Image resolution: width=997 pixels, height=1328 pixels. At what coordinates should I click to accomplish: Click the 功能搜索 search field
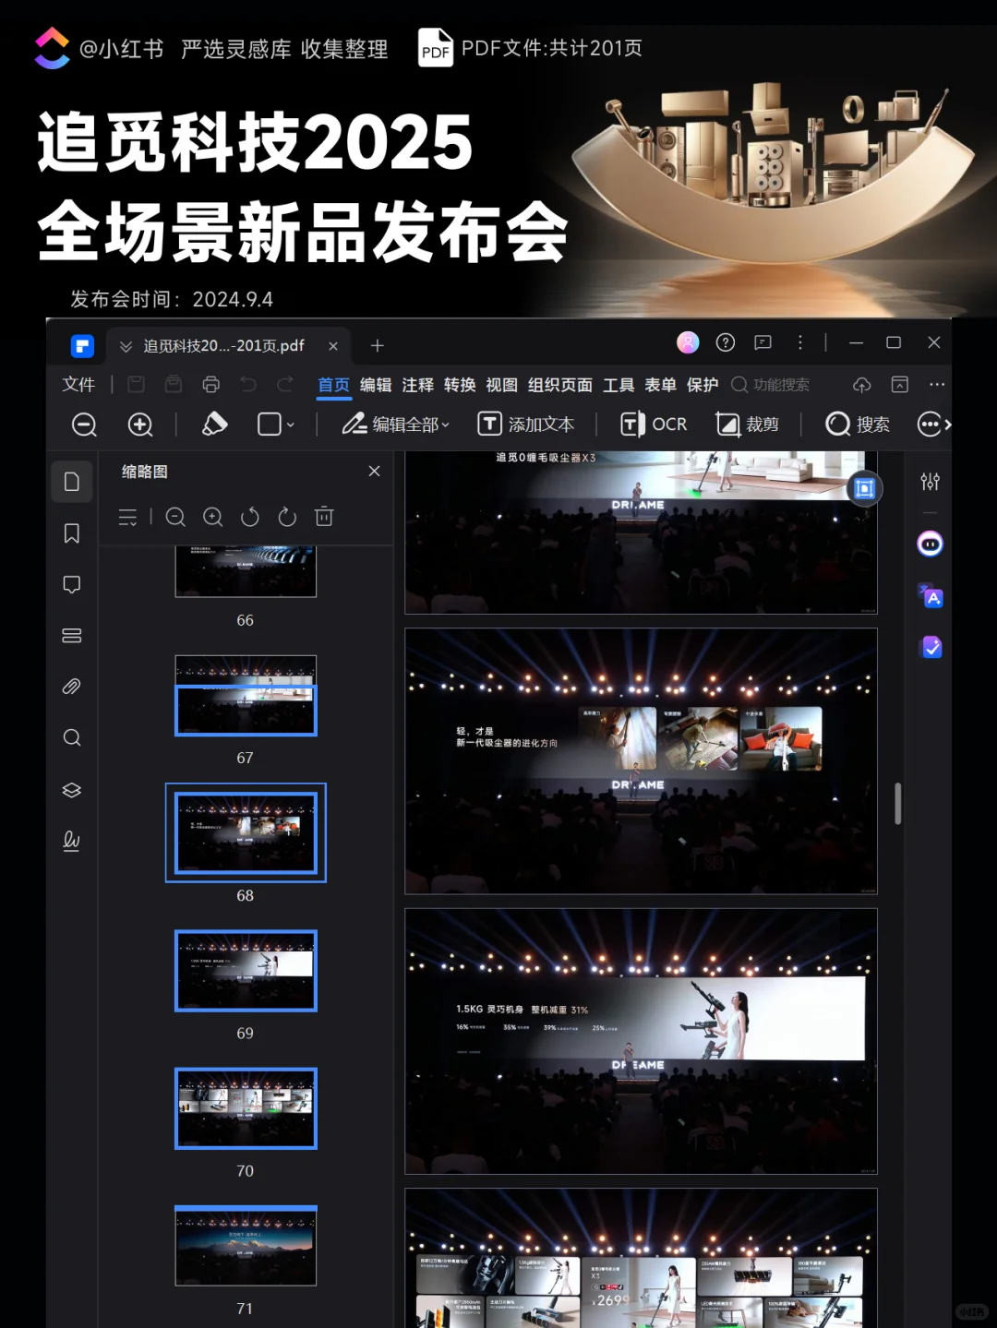(x=772, y=385)
